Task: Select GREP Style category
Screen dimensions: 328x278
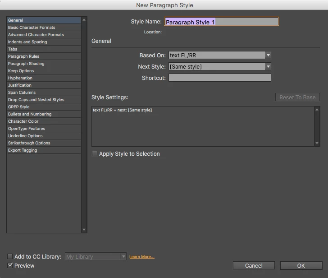Action: tap(44, 107)
